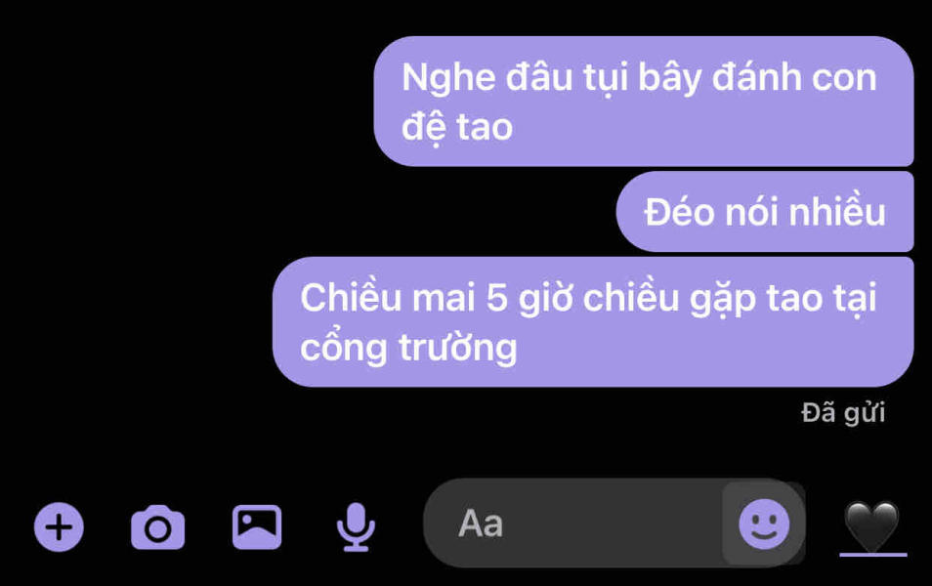Viewport: 932px width, 586px height.
Task: Select the "Chiều mai 5 giờ chiều" message bubble
Action: pyautogui.click(x=593, y=322)
